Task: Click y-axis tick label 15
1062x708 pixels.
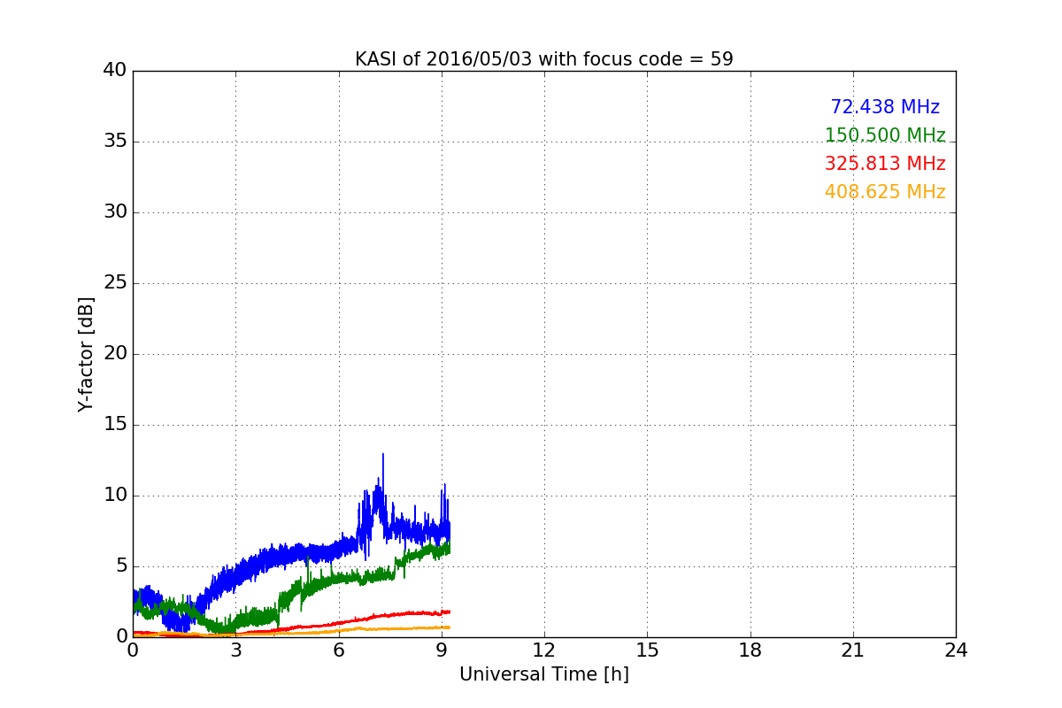Action: (x=115, y=425)
